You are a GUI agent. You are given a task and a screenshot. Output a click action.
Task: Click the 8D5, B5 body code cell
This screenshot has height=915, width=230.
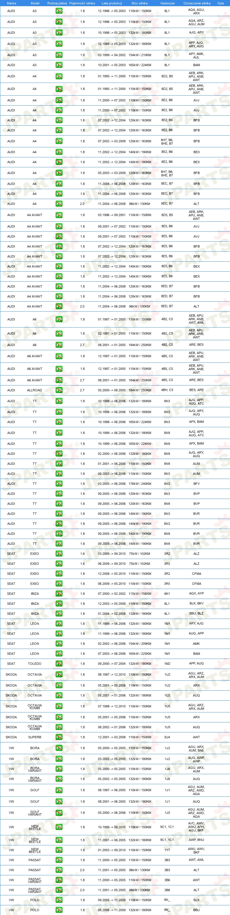click(167, 215)
